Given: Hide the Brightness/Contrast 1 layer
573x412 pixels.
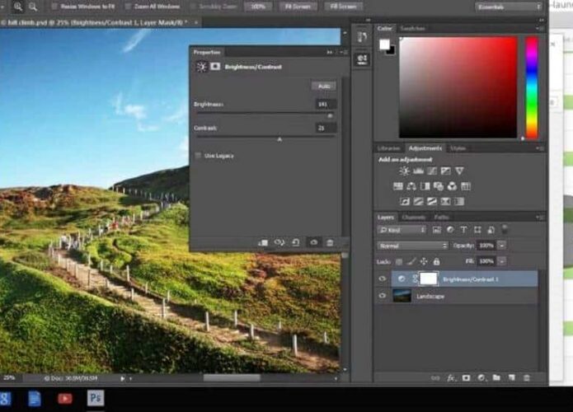Looking at the screenshot, I should (383, 279).
